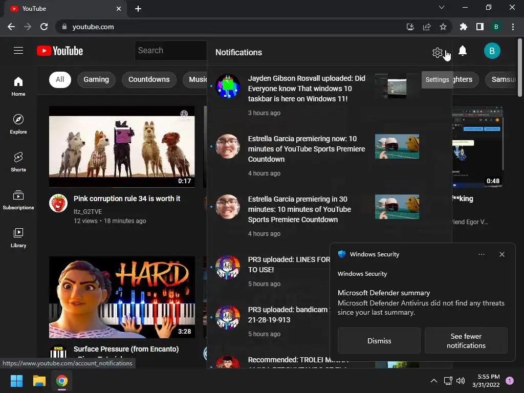Screen dimensions: 524x393
Task: Toggle the hamburger guide menu
Action: coord(18,51)
